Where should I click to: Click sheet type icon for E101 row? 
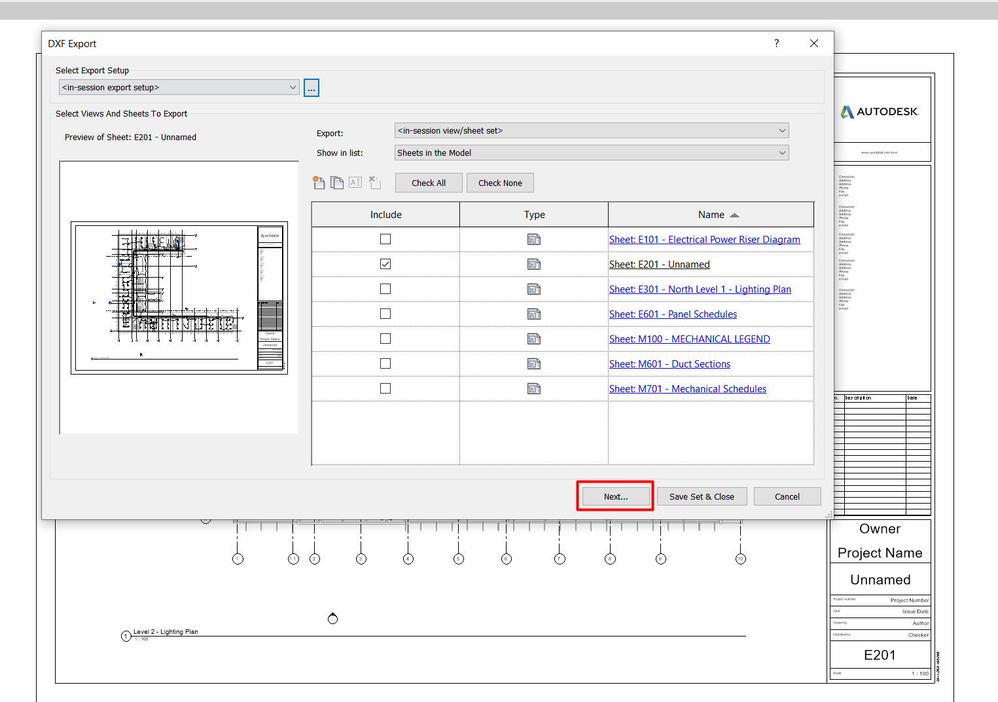point(534,240)
